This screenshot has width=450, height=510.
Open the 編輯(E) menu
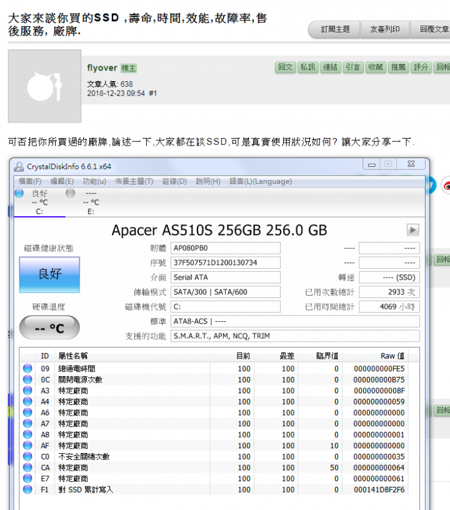coord(62,181)
